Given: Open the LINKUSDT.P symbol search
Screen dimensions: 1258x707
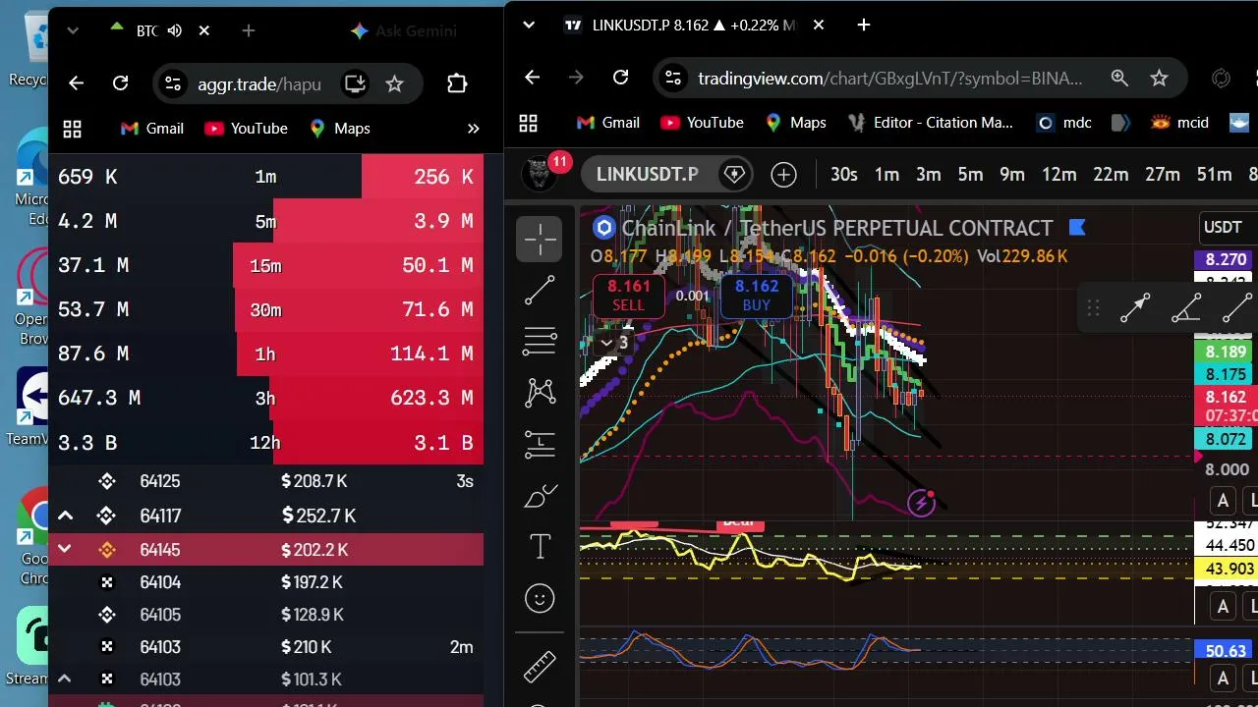Looking at the screenshot, I should pyautogui.click(x=647, y=175).
